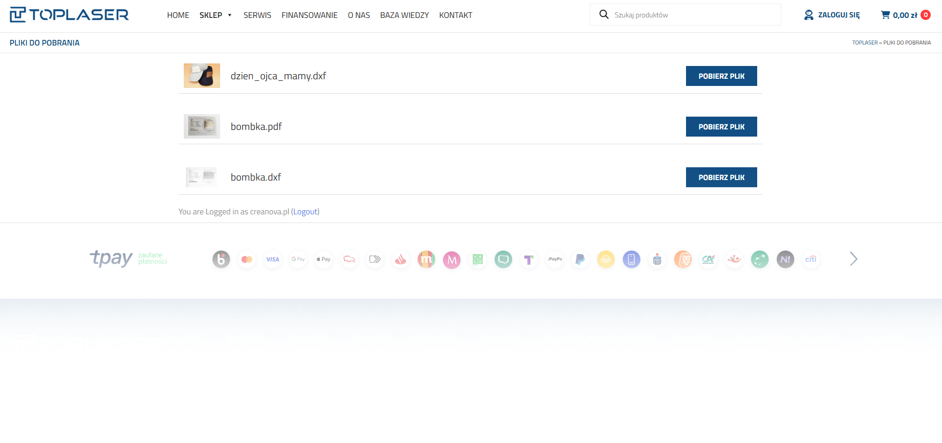Viewport: 942px width, 443px height.
Task: Click the TopLaser logo
Action: click(x=69, y=15)
